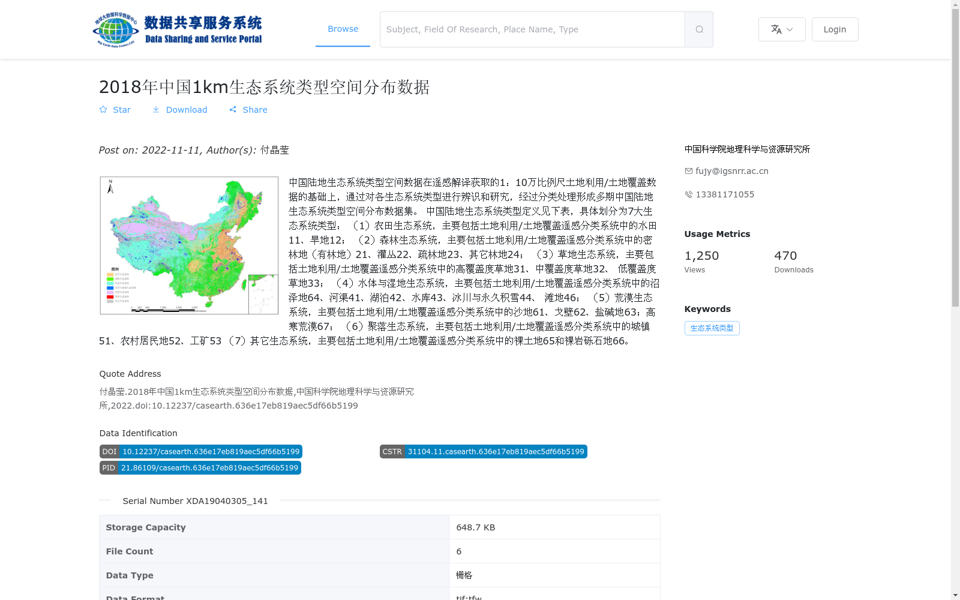The image size is (960, 600).
Task: Click the Data Type row label
Action: (130, 575)
